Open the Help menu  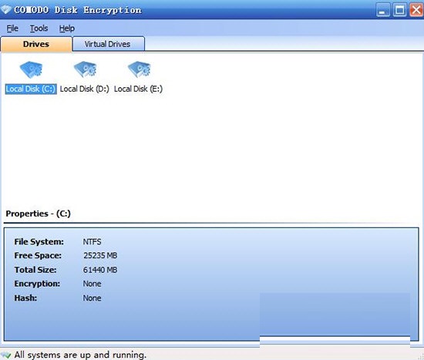(x=67, y=28)
